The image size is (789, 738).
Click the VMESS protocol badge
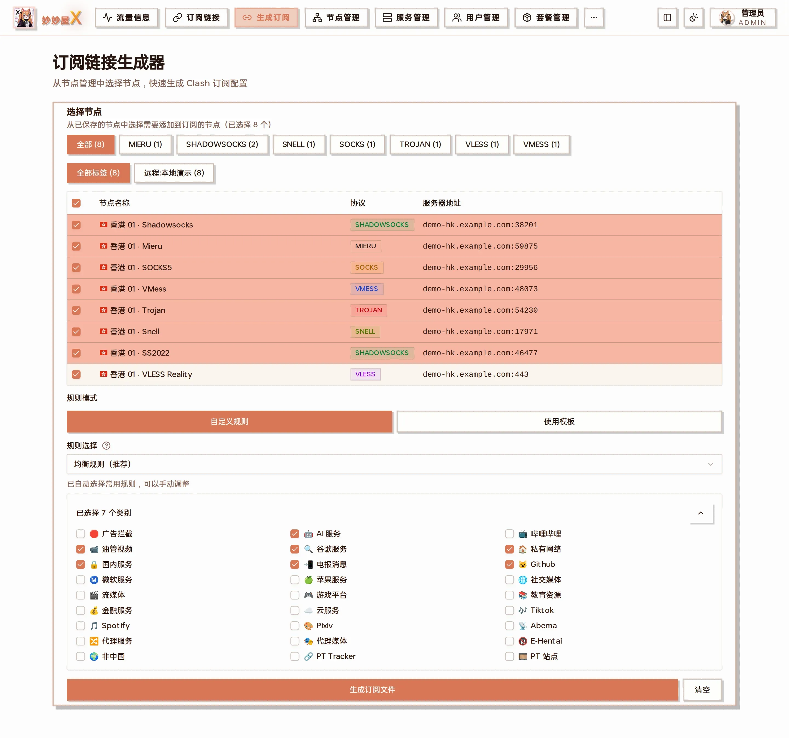366,289
